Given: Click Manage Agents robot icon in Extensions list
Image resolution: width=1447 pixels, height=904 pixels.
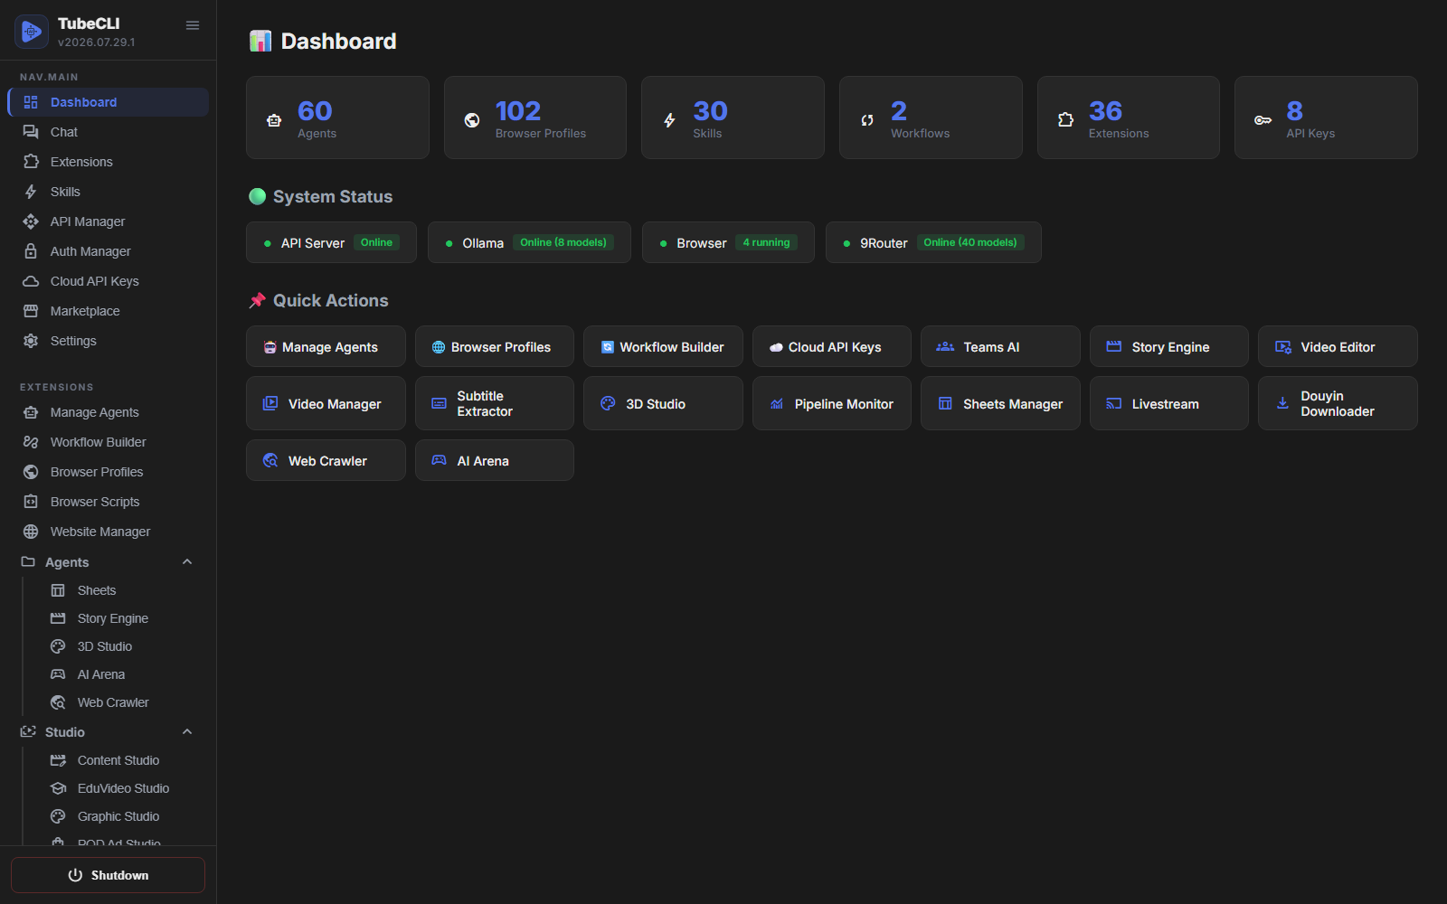Looking at the screenshot, I should click(31, 412).
